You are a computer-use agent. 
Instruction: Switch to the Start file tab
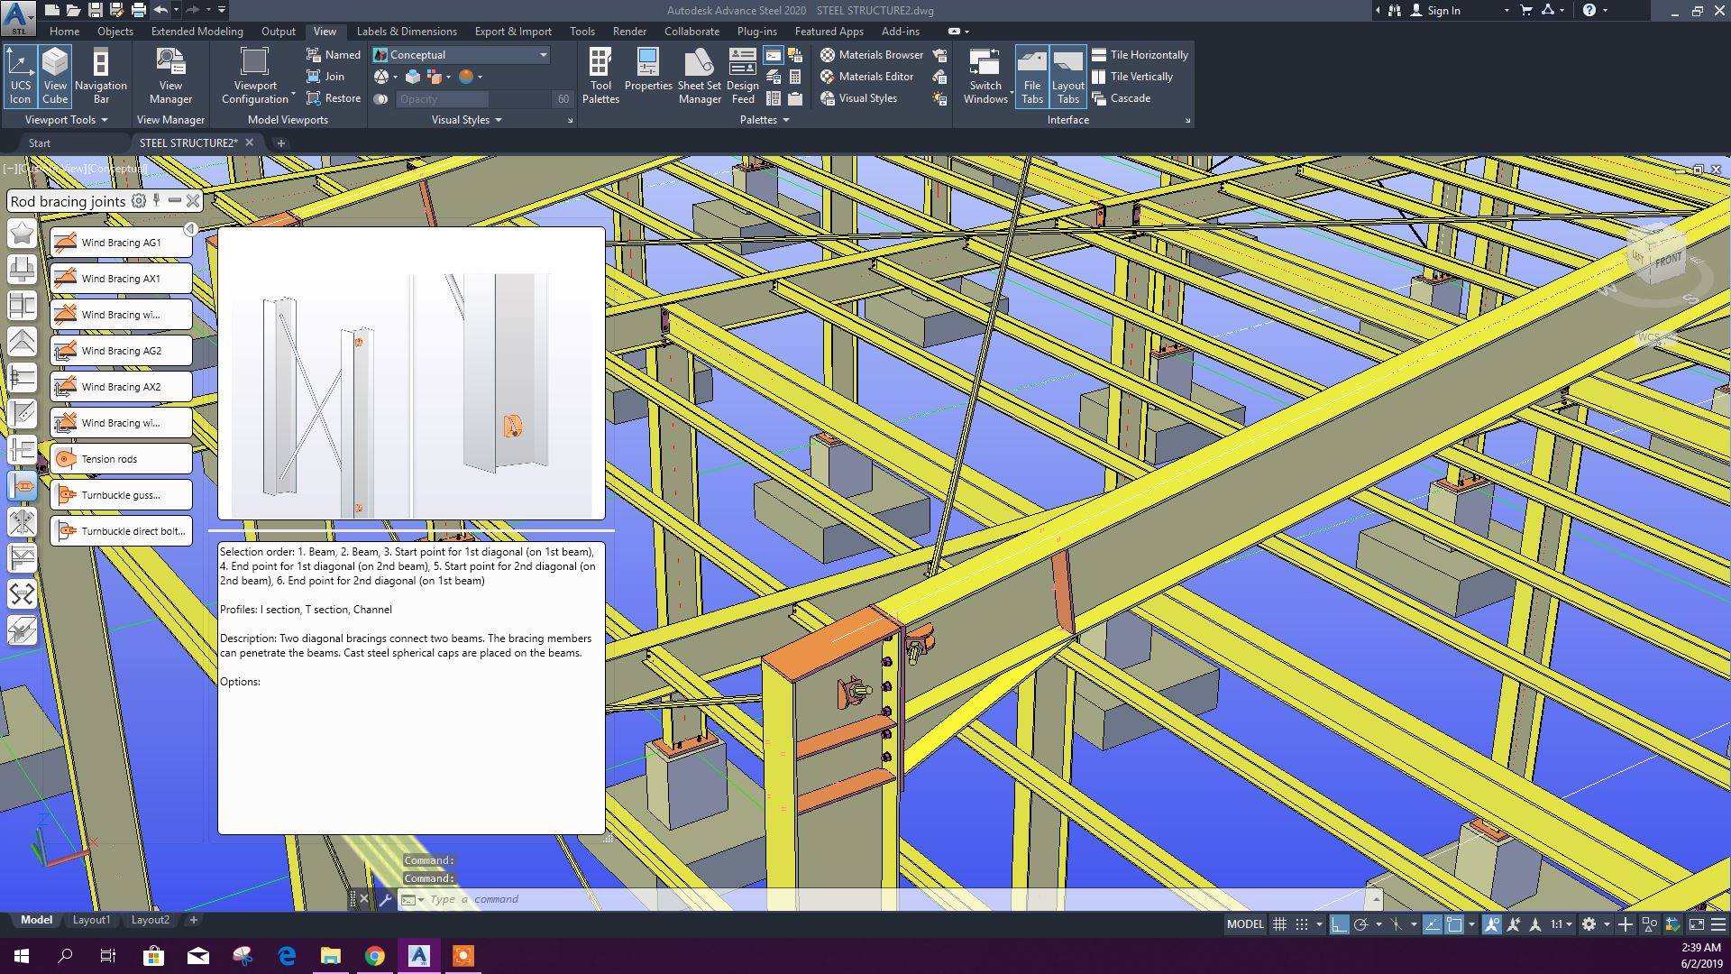point(39,143)
